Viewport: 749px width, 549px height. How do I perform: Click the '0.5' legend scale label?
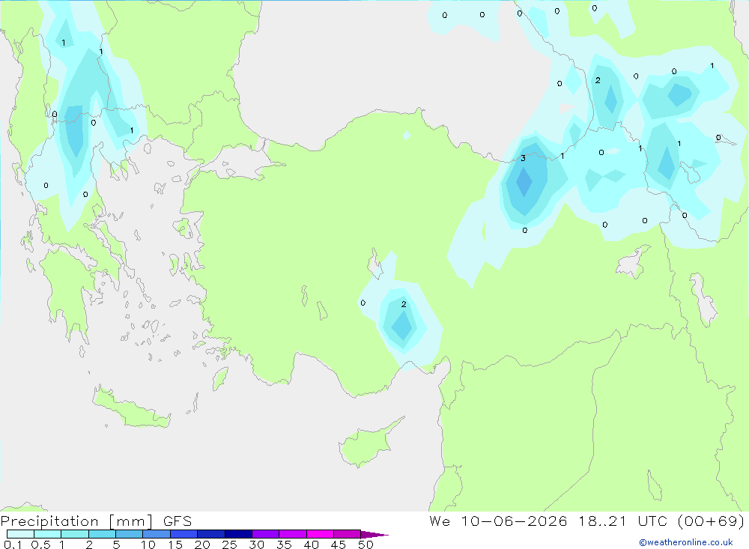coord(40,545)
